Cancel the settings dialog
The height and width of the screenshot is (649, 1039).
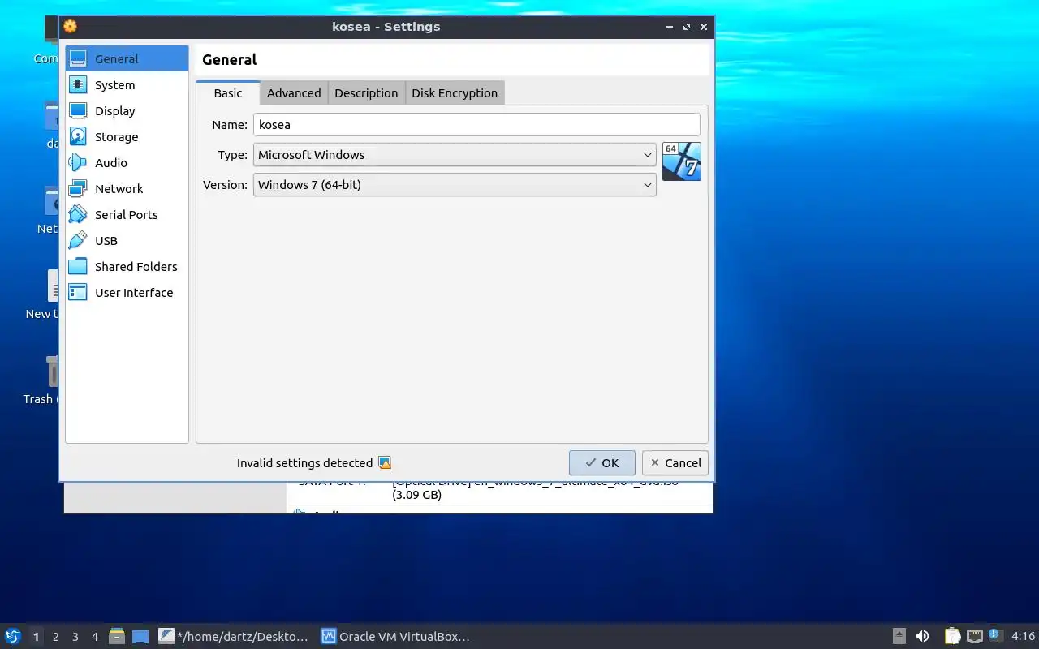(675, 463)
